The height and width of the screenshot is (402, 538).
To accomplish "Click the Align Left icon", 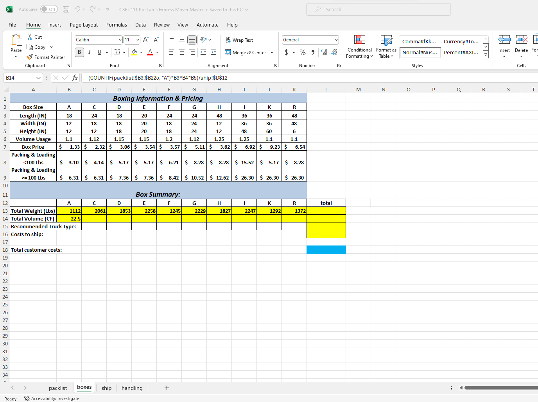I will pyautogui.click(x=172, y=52).
